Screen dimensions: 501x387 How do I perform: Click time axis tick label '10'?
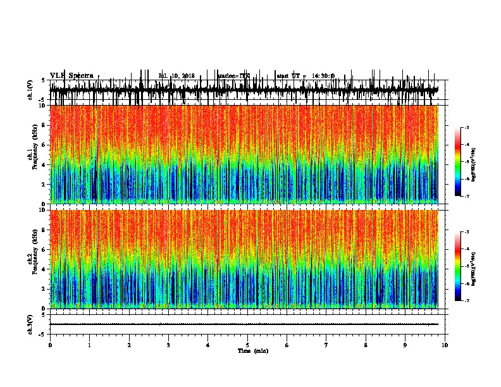pyautogui.click(x=445, y=345)
